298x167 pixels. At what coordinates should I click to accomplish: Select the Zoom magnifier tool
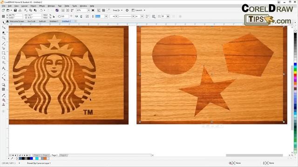tap(4, 38)
